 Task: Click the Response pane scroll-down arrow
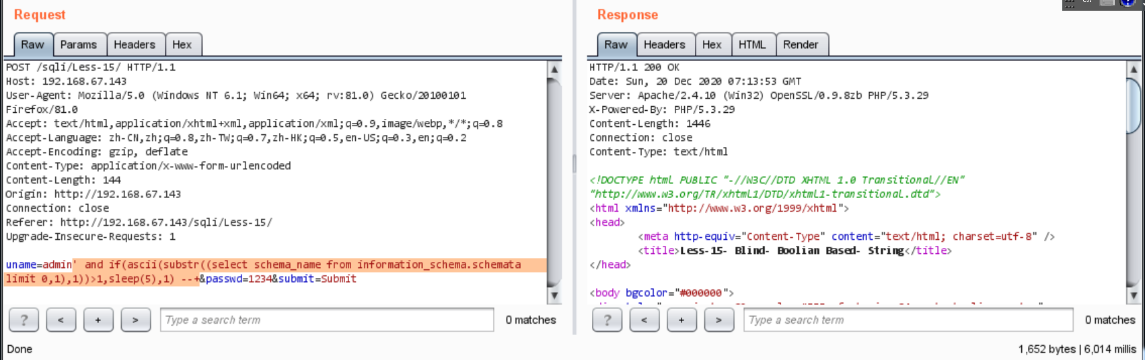coord(1134,295)
